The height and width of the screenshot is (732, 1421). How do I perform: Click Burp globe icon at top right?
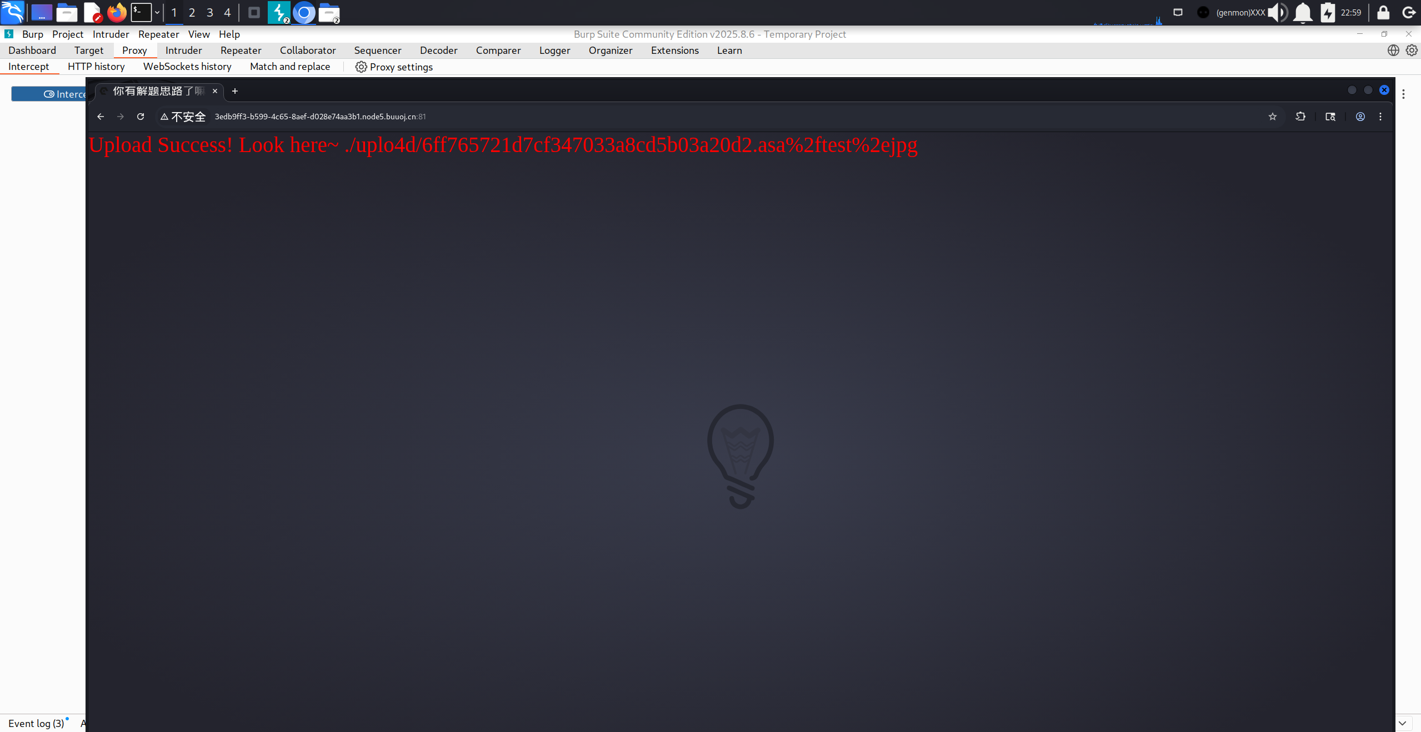pos(1393,51)
